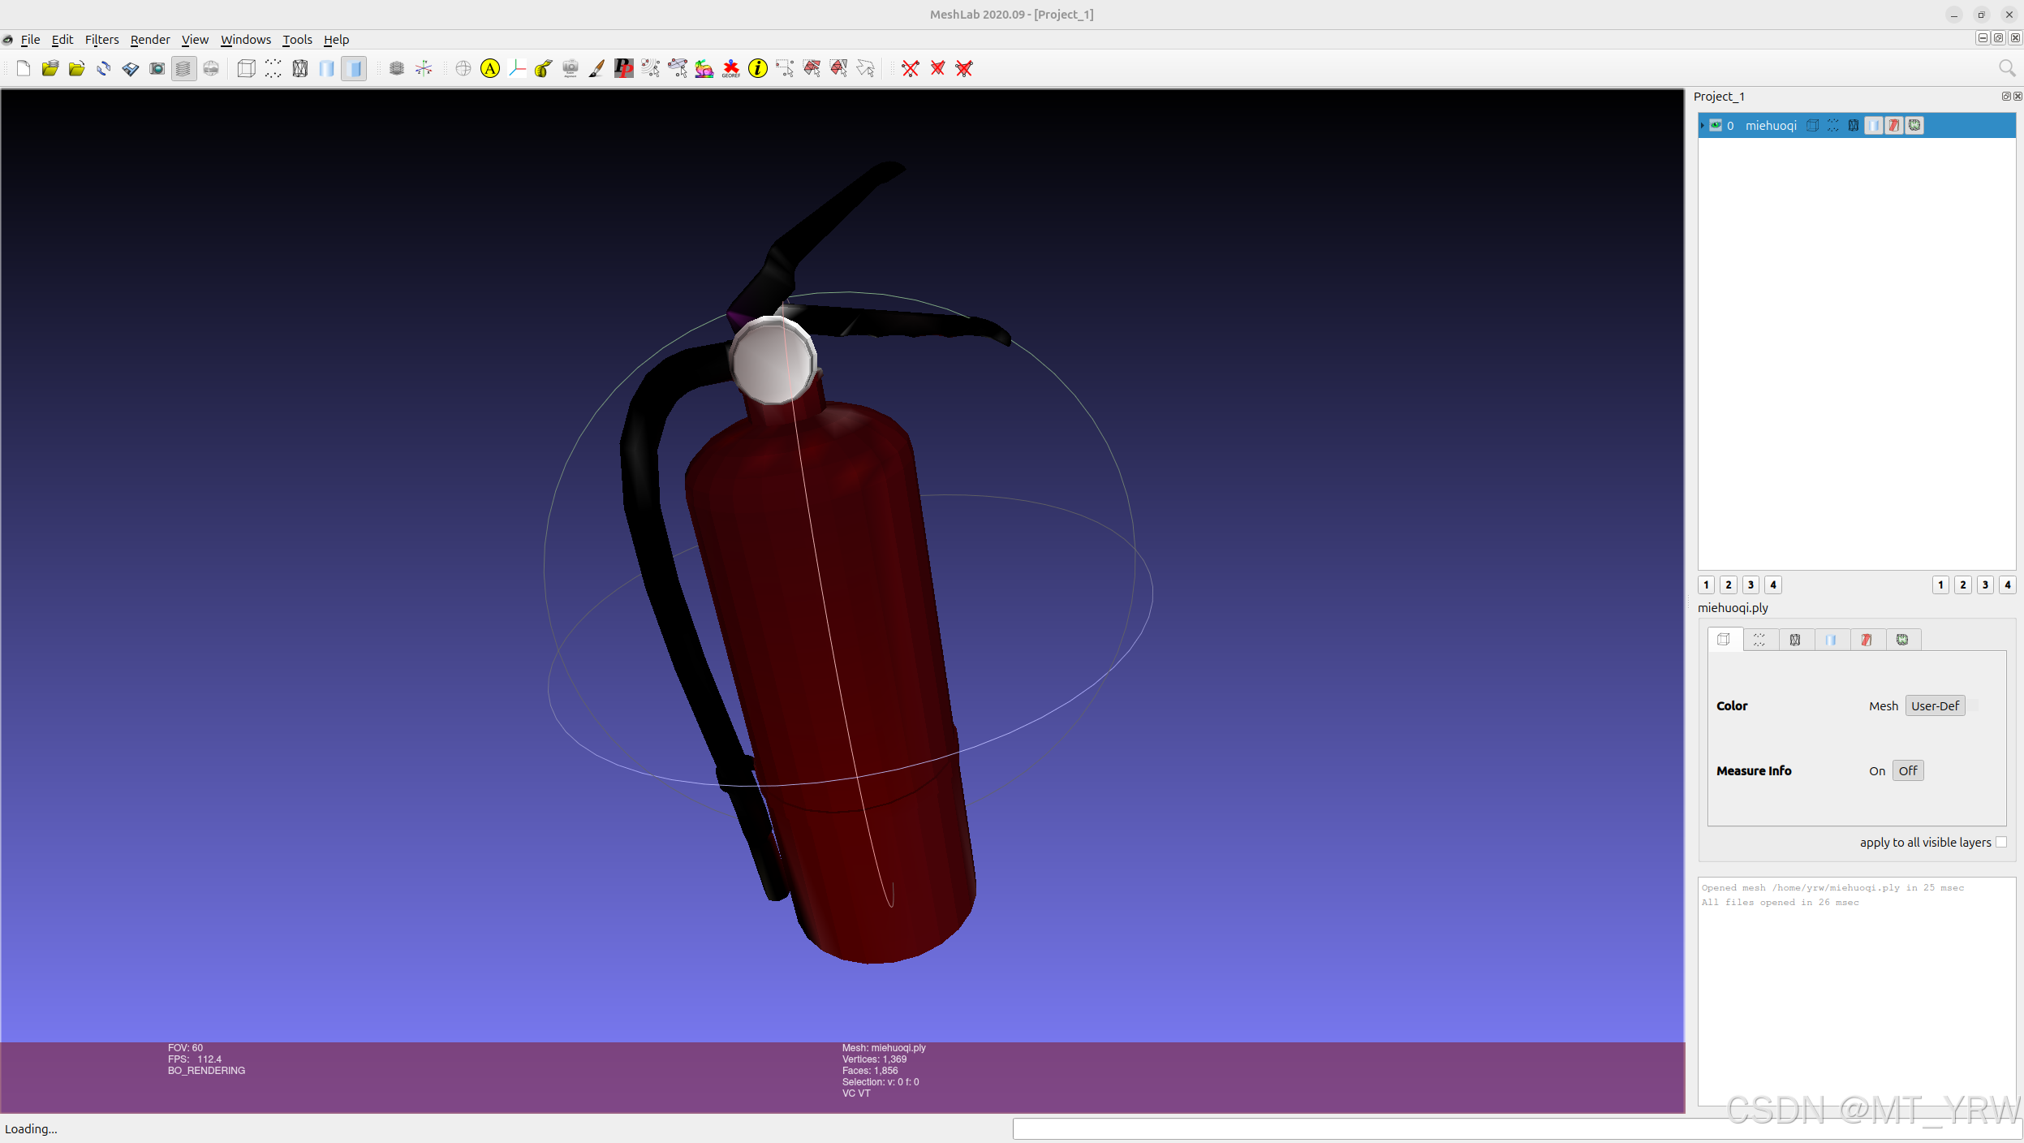Open the GEOREF reference tool
This screenshot has height=1143, width=2024.
coord(731,69)
